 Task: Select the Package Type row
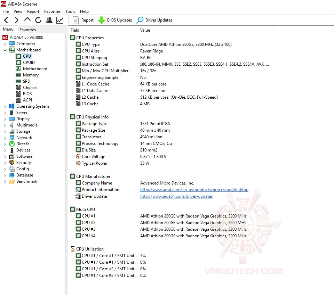click(x=123, y=124)
